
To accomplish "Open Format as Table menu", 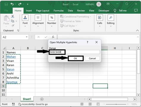I will [x=71, y=21].
